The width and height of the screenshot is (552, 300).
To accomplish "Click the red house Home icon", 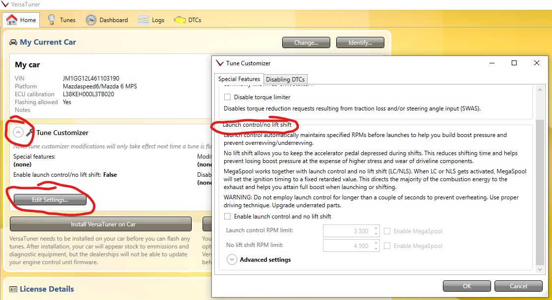I will click(12, 20).
